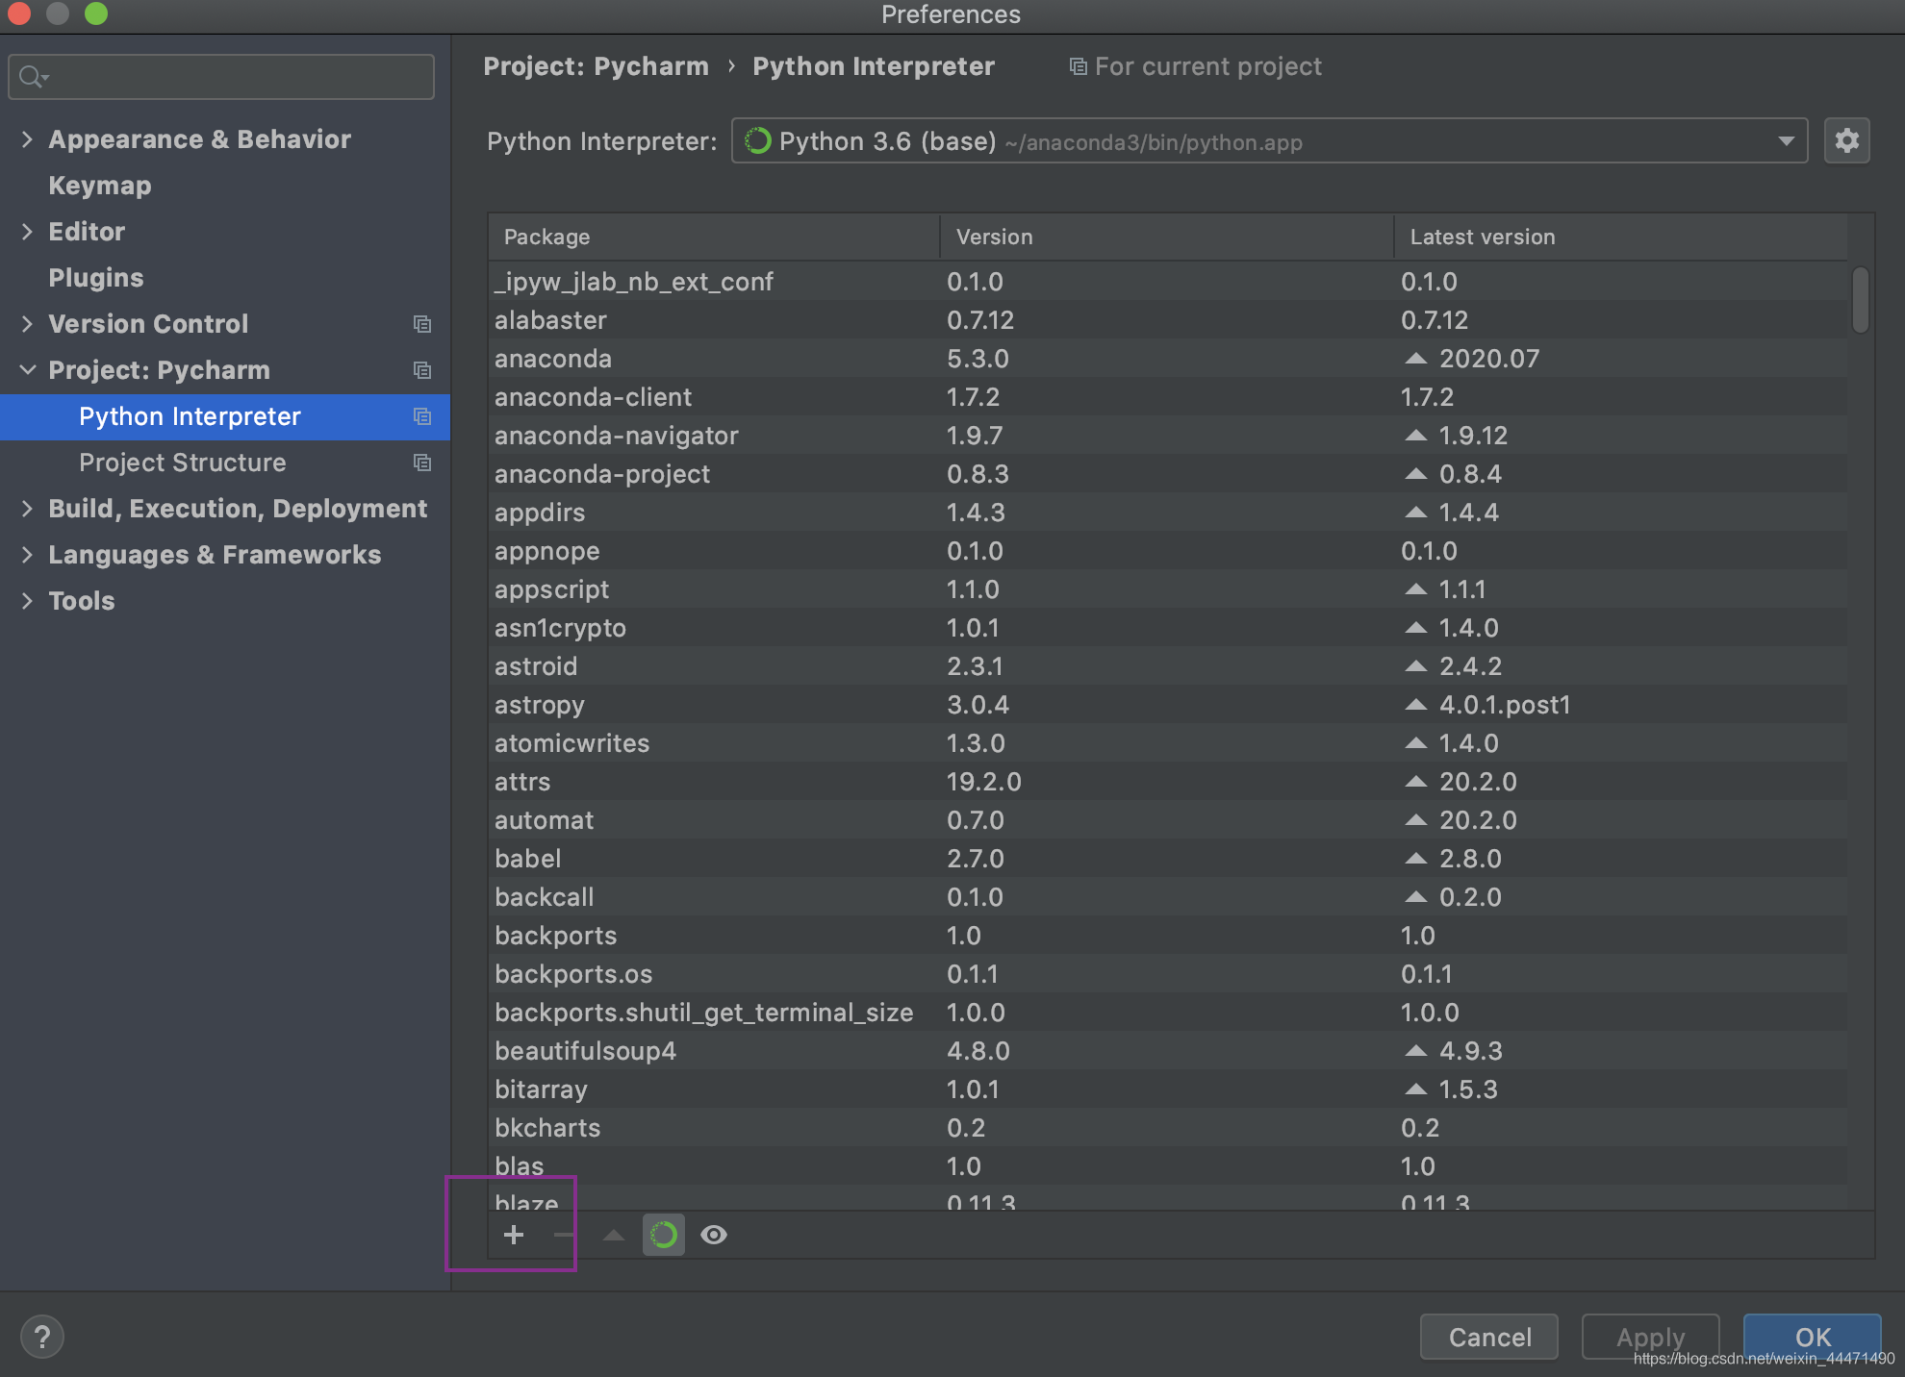Click upgrade arrow next to anaconda 2020.07
The image size is (1905, 1377).
point(1415,359)
